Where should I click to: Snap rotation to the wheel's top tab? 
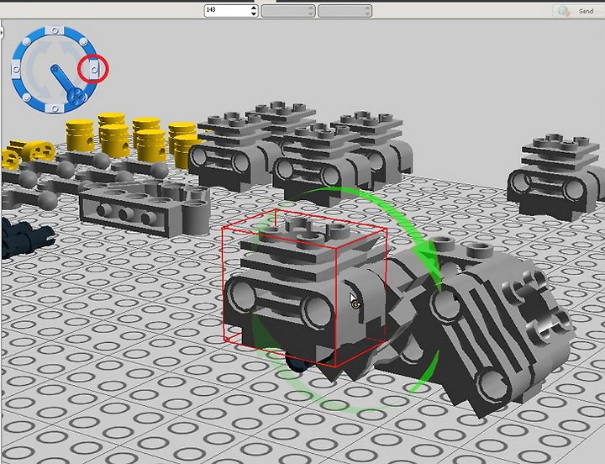(55, 30)
